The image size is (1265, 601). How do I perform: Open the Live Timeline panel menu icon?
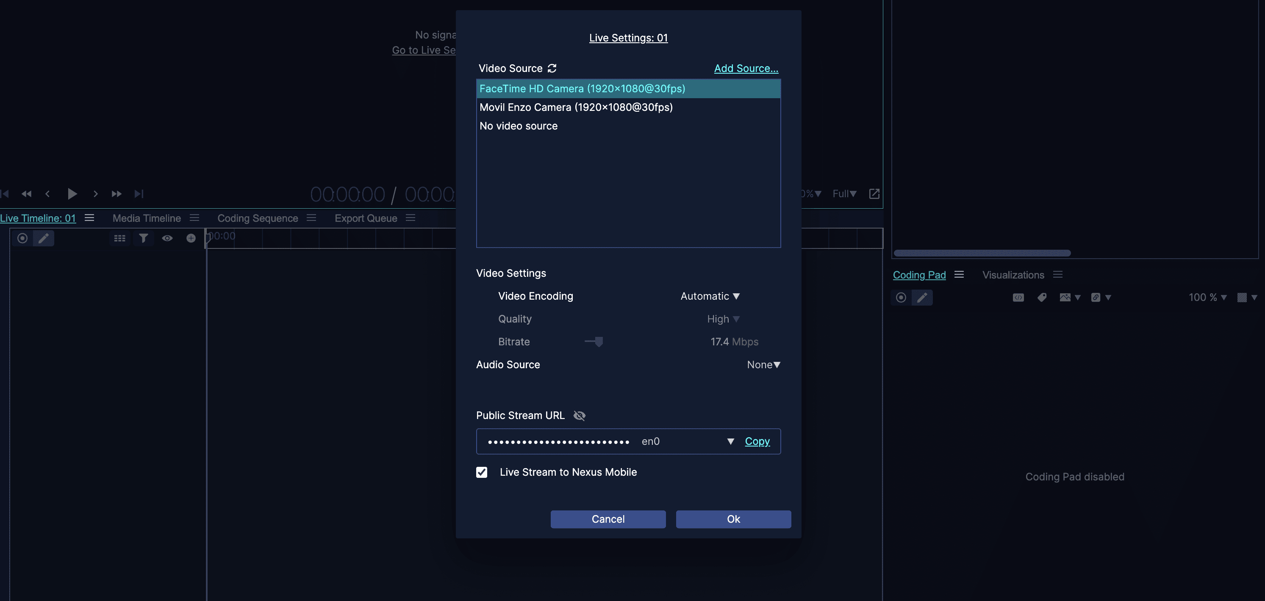(89, 218)
